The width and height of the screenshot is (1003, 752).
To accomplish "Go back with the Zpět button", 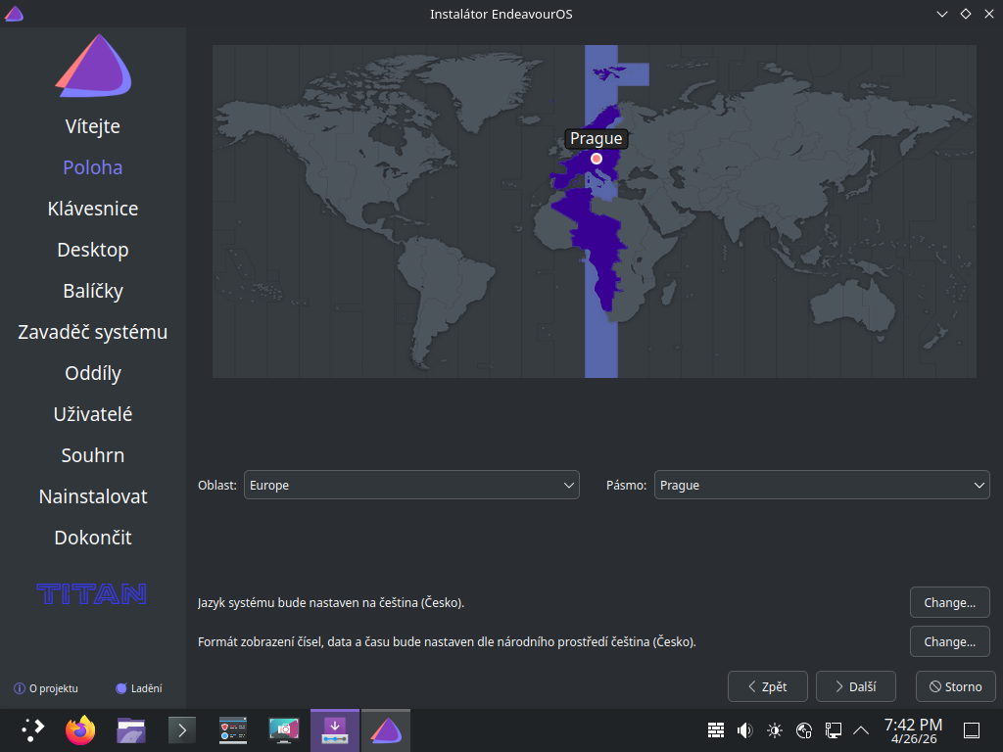I will click(x=767, y=686).
